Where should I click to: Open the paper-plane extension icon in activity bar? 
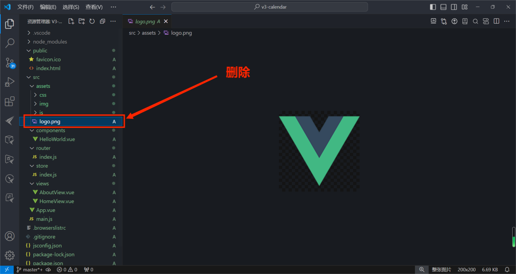click(x=9, y=121)
